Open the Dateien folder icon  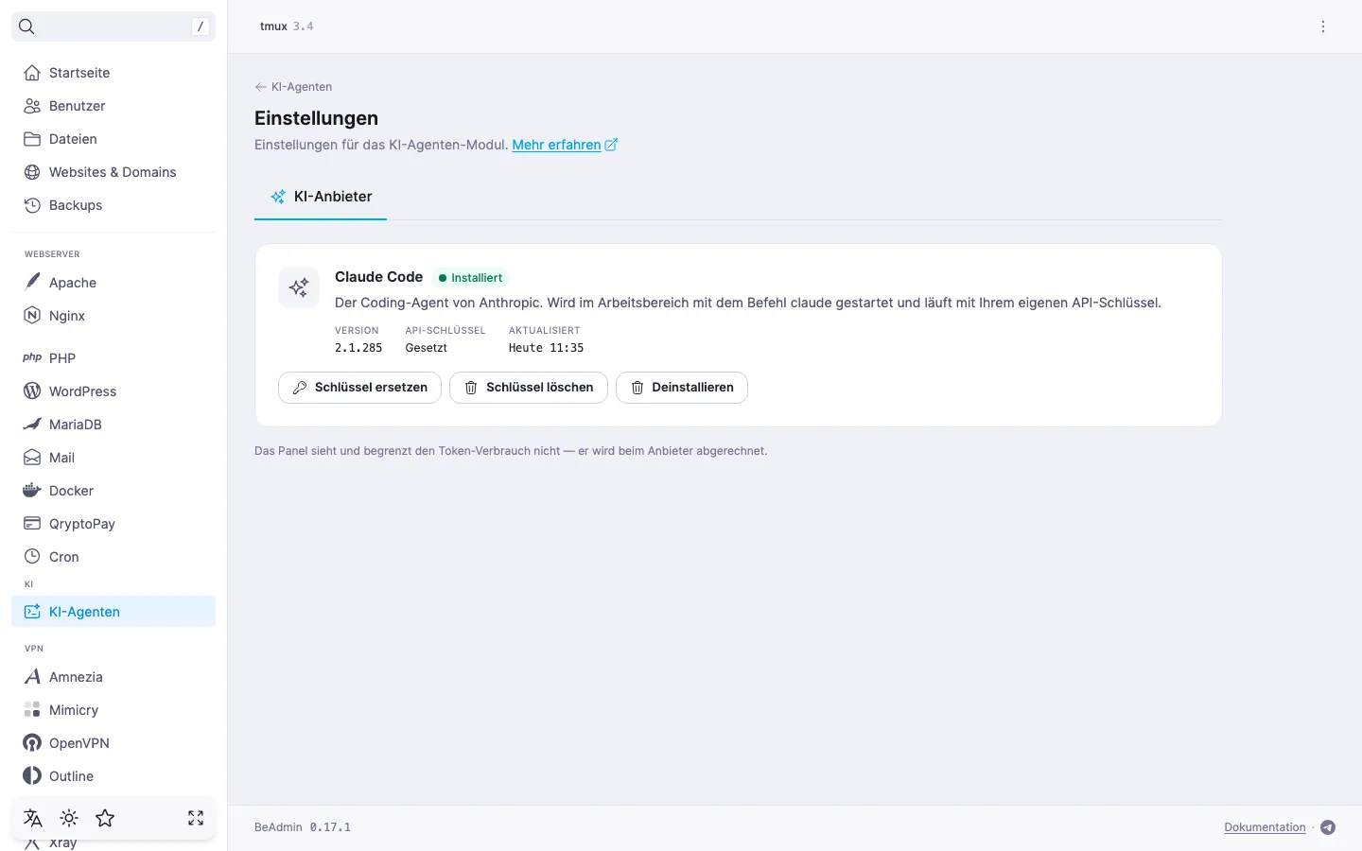click(x=32, y=139)
